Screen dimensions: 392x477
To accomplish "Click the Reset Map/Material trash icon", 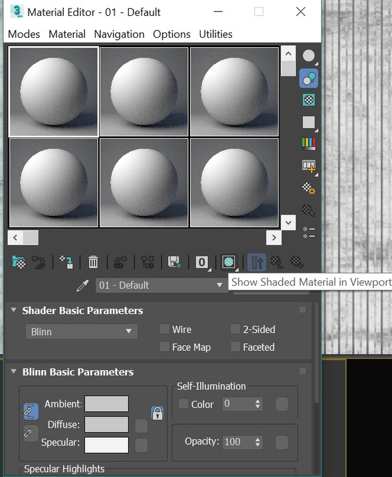I will point(93,262).
